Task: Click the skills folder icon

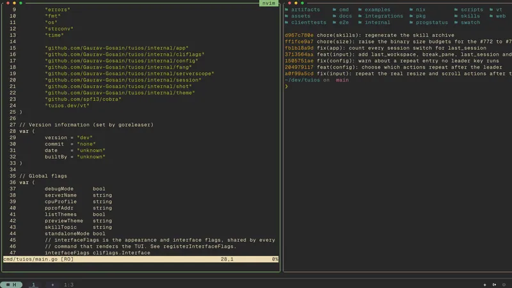Action: click(x=456, y=16)
